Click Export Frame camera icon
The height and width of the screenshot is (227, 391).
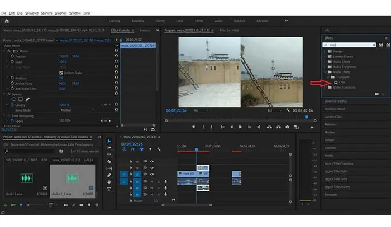(x=287, y=127)
